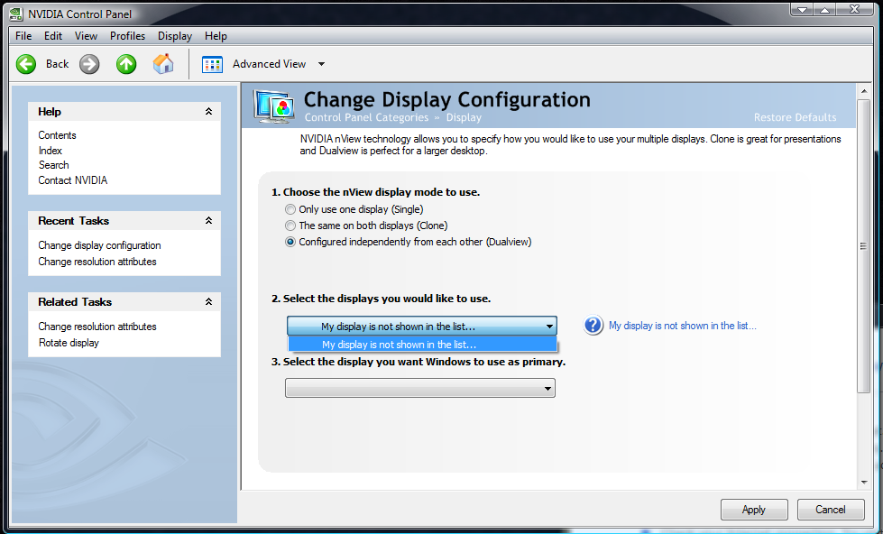The image size is (883, 534).
Task: Click the grey Forward arrow icon
Action: (88, 64)
